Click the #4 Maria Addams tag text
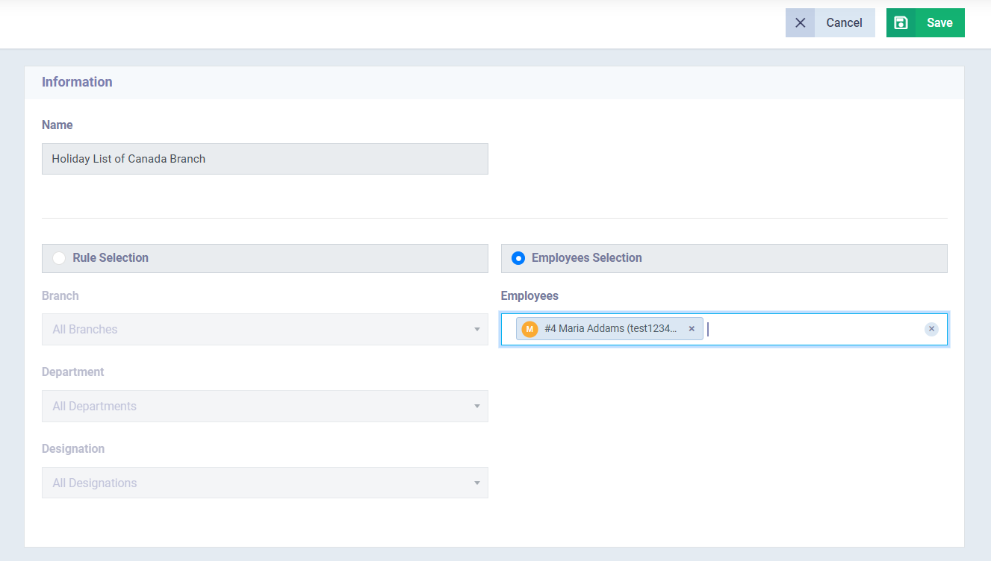 coord(610,329)
